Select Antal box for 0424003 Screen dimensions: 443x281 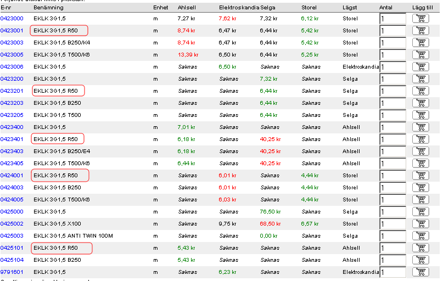click(x=392, y=188)
